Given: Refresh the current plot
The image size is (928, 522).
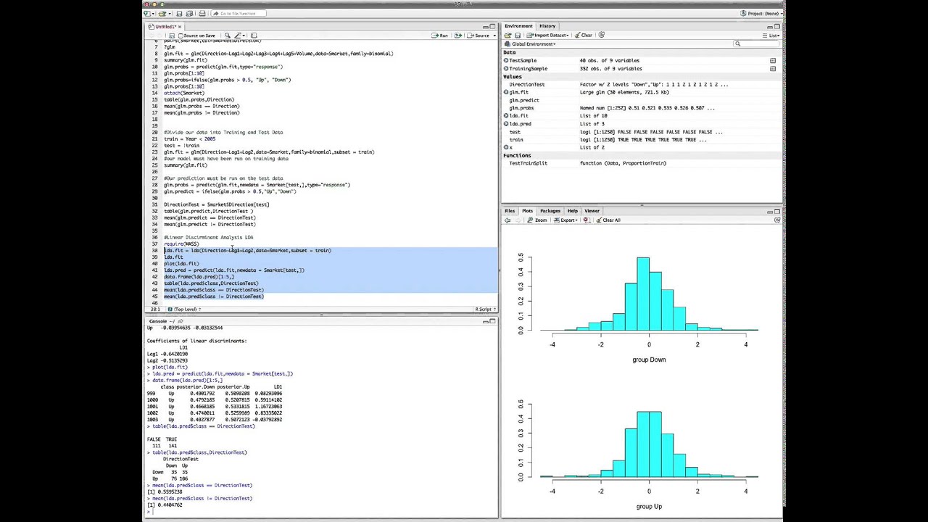Looking at the screenshot, I should pos(776,220).
